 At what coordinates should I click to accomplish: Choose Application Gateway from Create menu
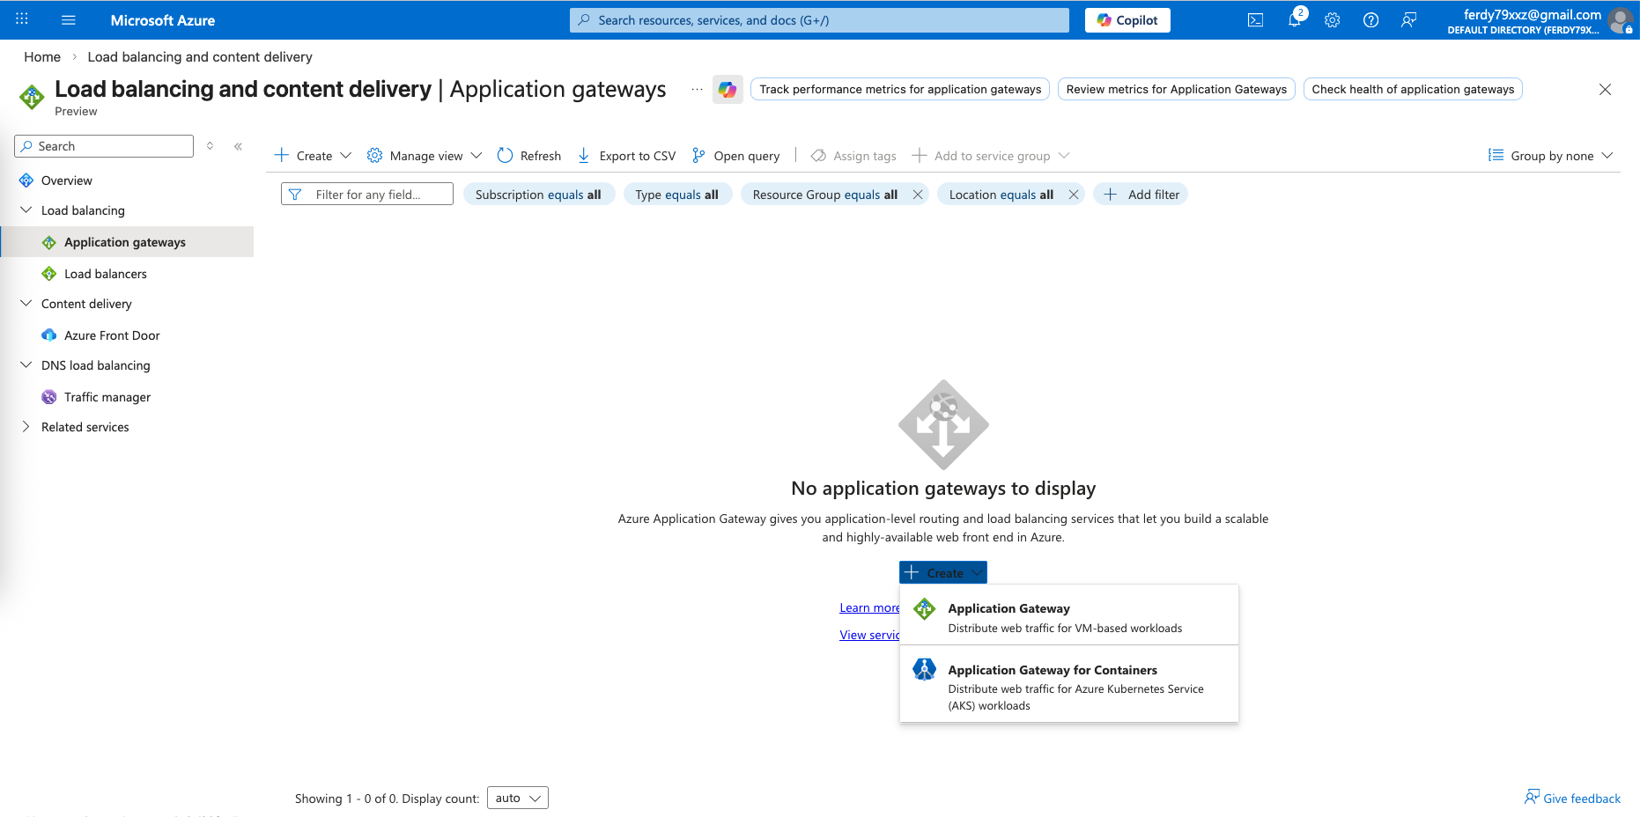click(1008, 608)
